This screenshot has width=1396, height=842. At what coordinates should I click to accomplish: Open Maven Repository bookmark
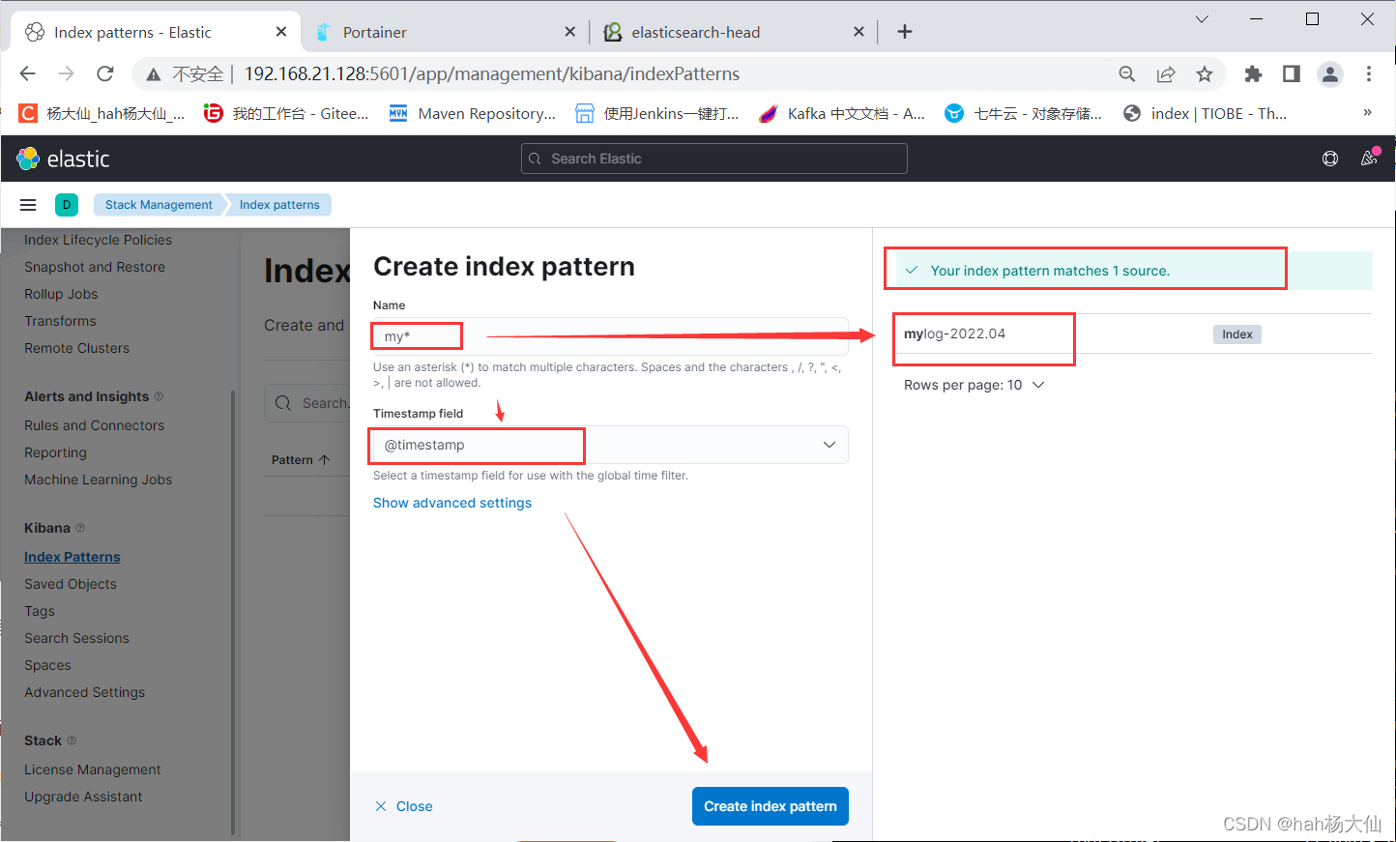tap(473, 113)
